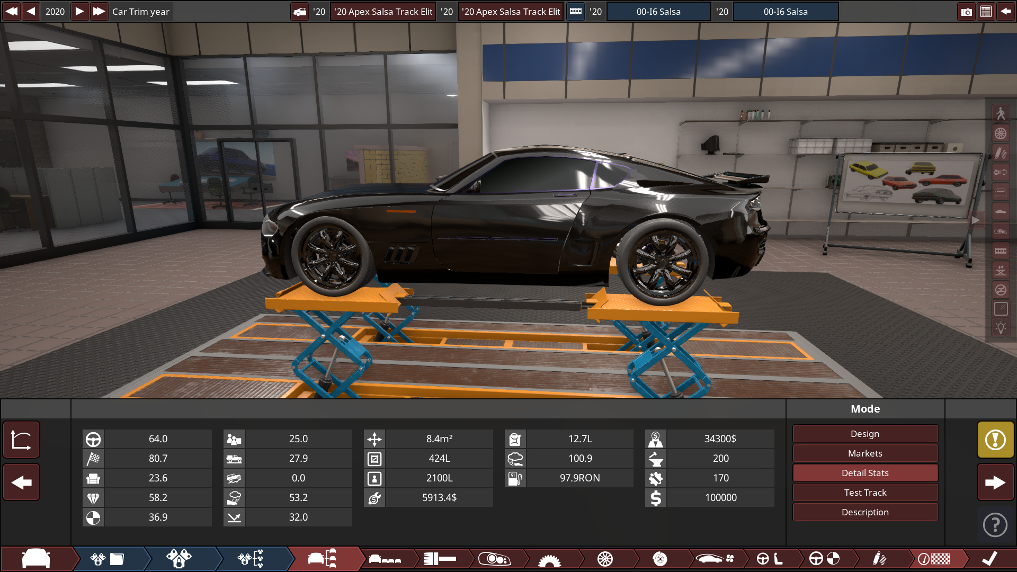
Task: Open the body variants tab
Action: tap(385, 559)
